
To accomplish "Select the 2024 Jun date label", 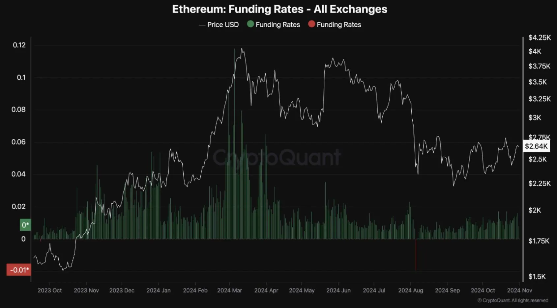I will (x=338, y=291).
